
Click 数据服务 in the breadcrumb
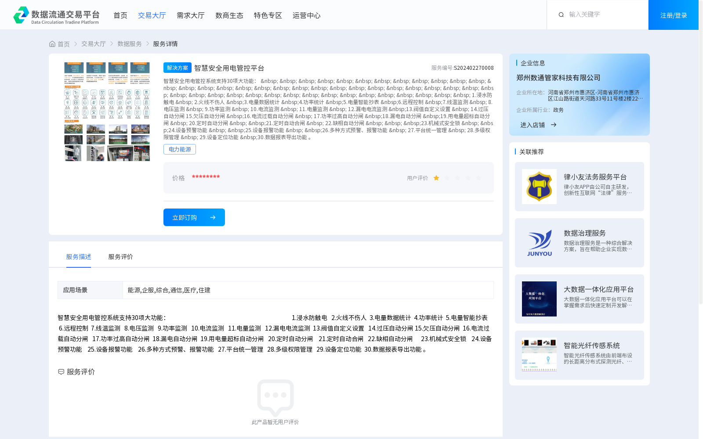pyautogui.click(x=130, y=44)
